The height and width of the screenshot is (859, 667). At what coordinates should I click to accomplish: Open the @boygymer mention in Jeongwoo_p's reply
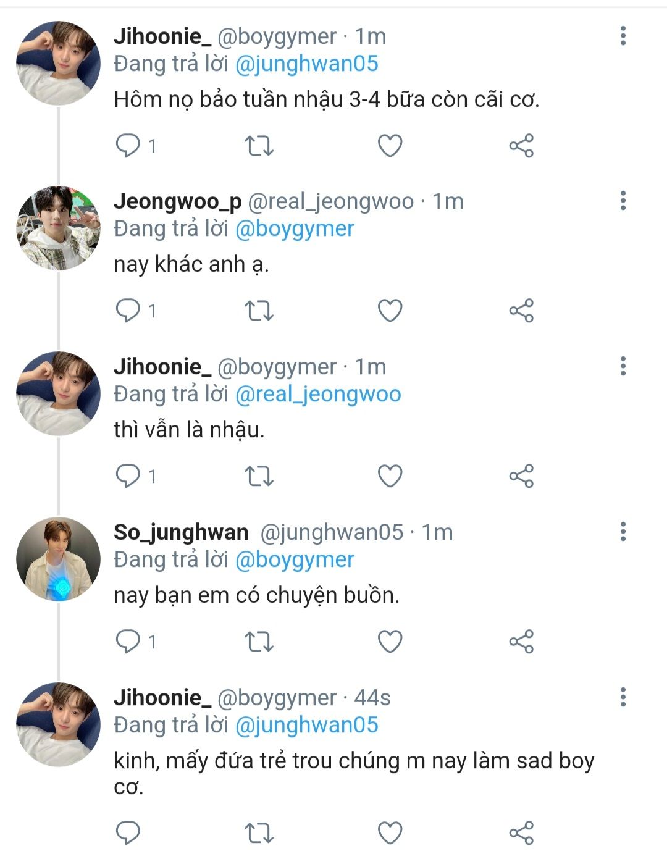[295, 229]
